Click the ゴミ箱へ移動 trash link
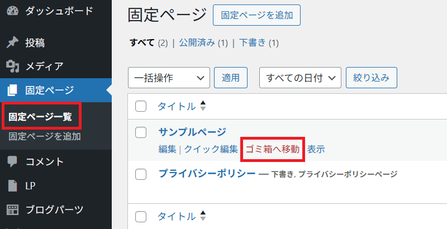Viewport: 447px width, 229px height. pyautogui.click(x=273, y=149)
